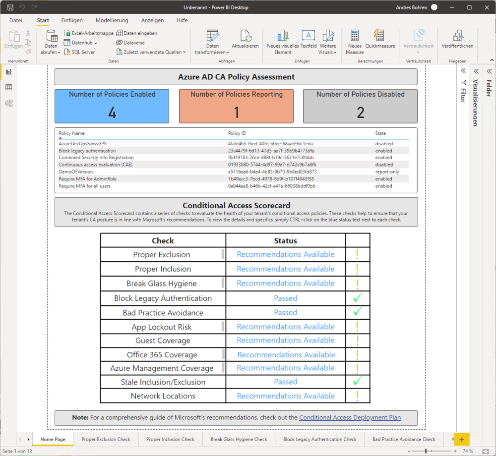Click Passed status for Stale Inclusion/Exclusion
Image resolution: width=496 pixels, height=456 pixels.
286,382
